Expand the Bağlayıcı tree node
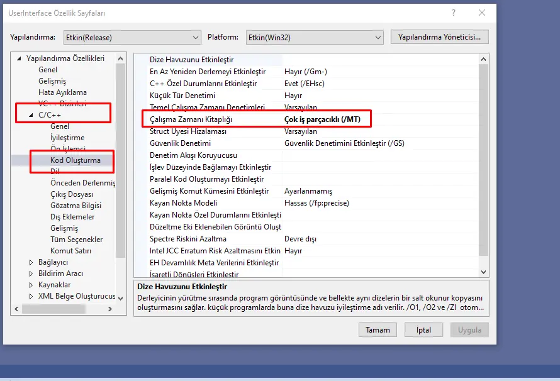This screenshot has height=381, width=560. coord(31,262)
